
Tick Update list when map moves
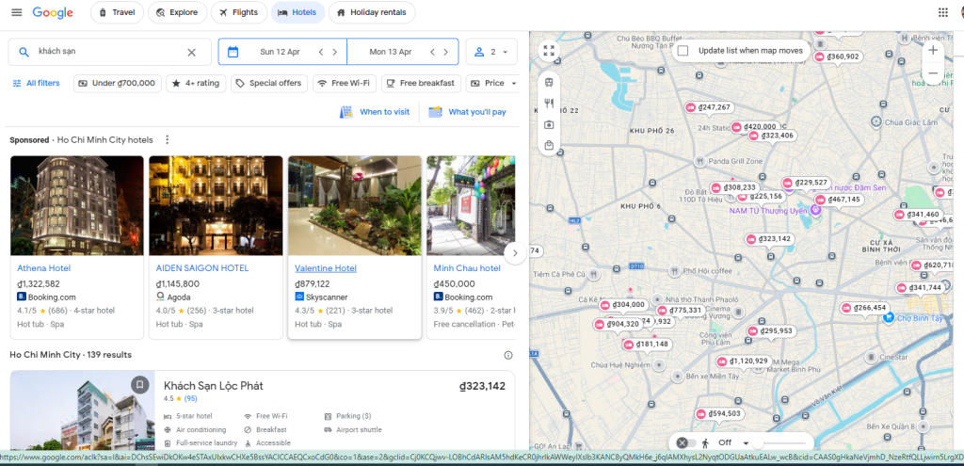(683, 51)
